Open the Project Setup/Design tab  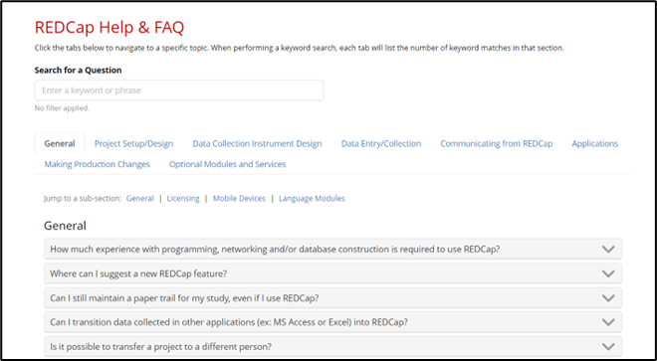click(x=133, y=143)
